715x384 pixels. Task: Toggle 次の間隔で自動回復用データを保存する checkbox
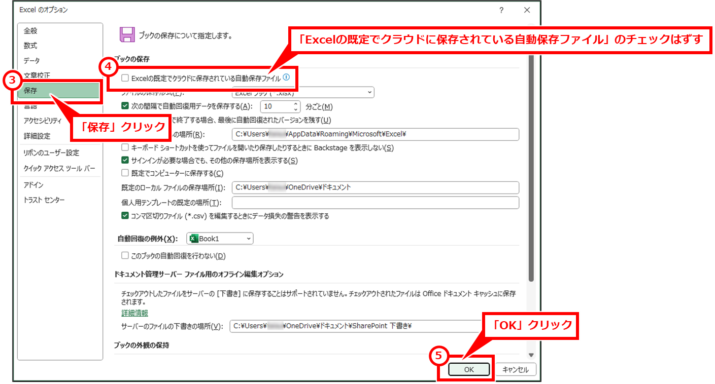click(125, 106)
